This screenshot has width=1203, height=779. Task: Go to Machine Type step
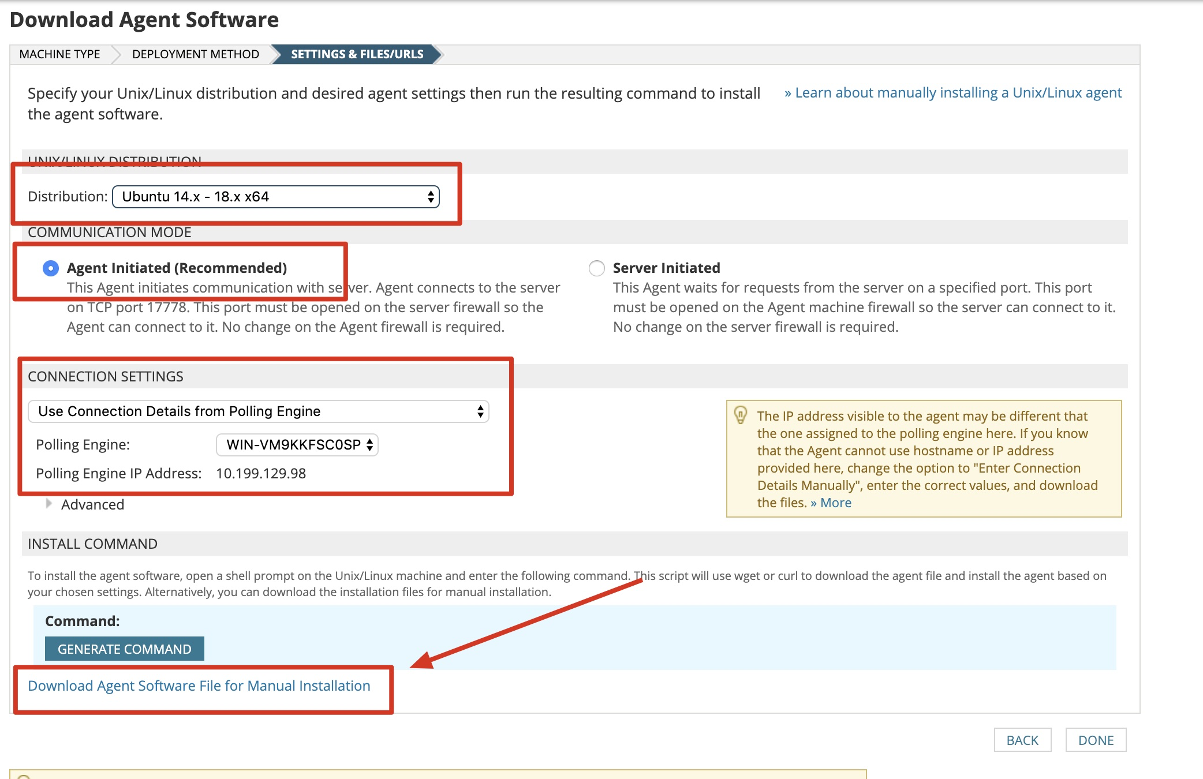coord(59,54)
